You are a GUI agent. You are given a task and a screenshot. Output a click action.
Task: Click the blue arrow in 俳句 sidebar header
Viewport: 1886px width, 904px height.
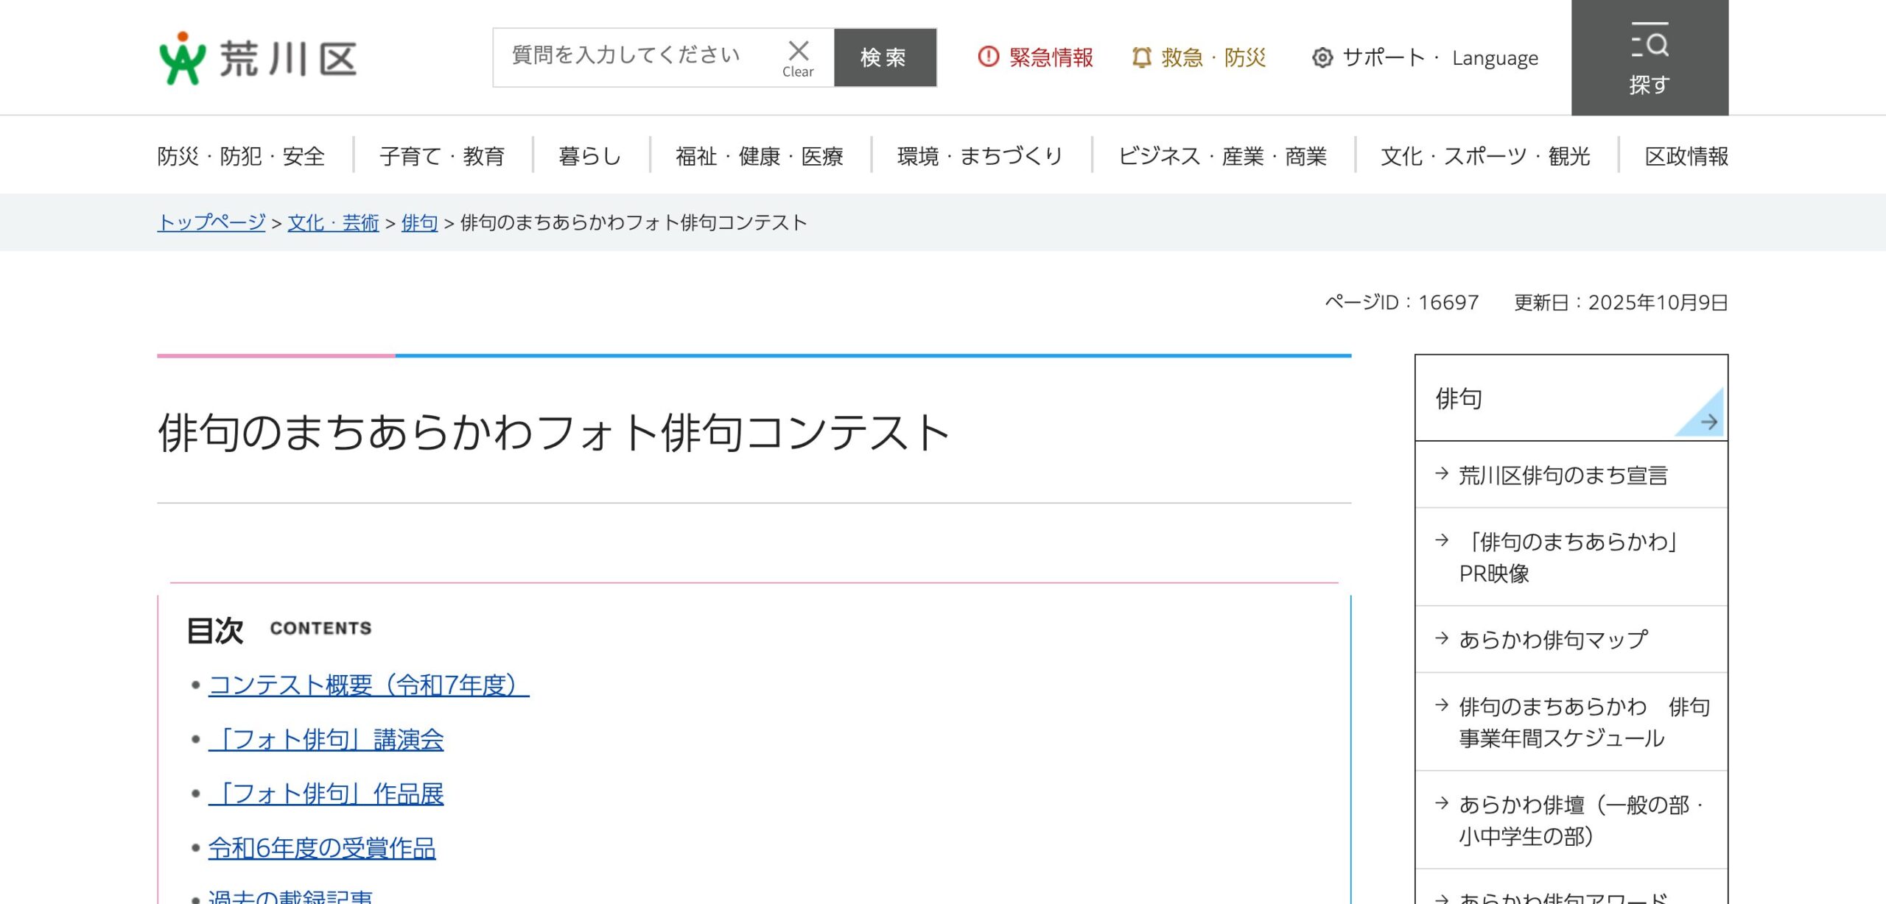point(1708,422)
